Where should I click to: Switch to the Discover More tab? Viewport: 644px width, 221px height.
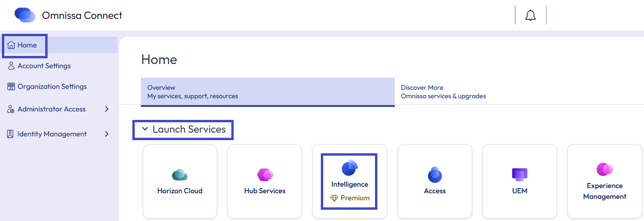(519, 92)
